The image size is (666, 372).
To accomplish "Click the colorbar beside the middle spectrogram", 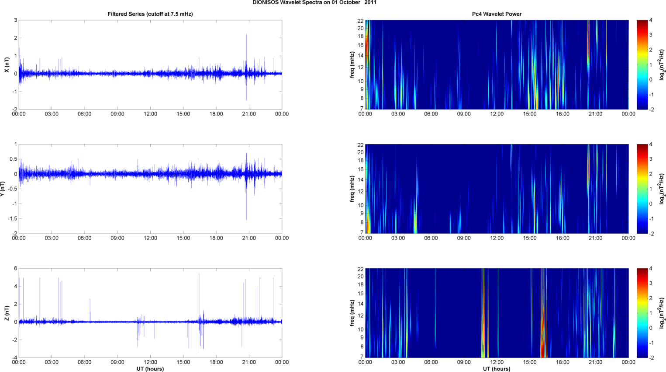I will pos(642,189).
